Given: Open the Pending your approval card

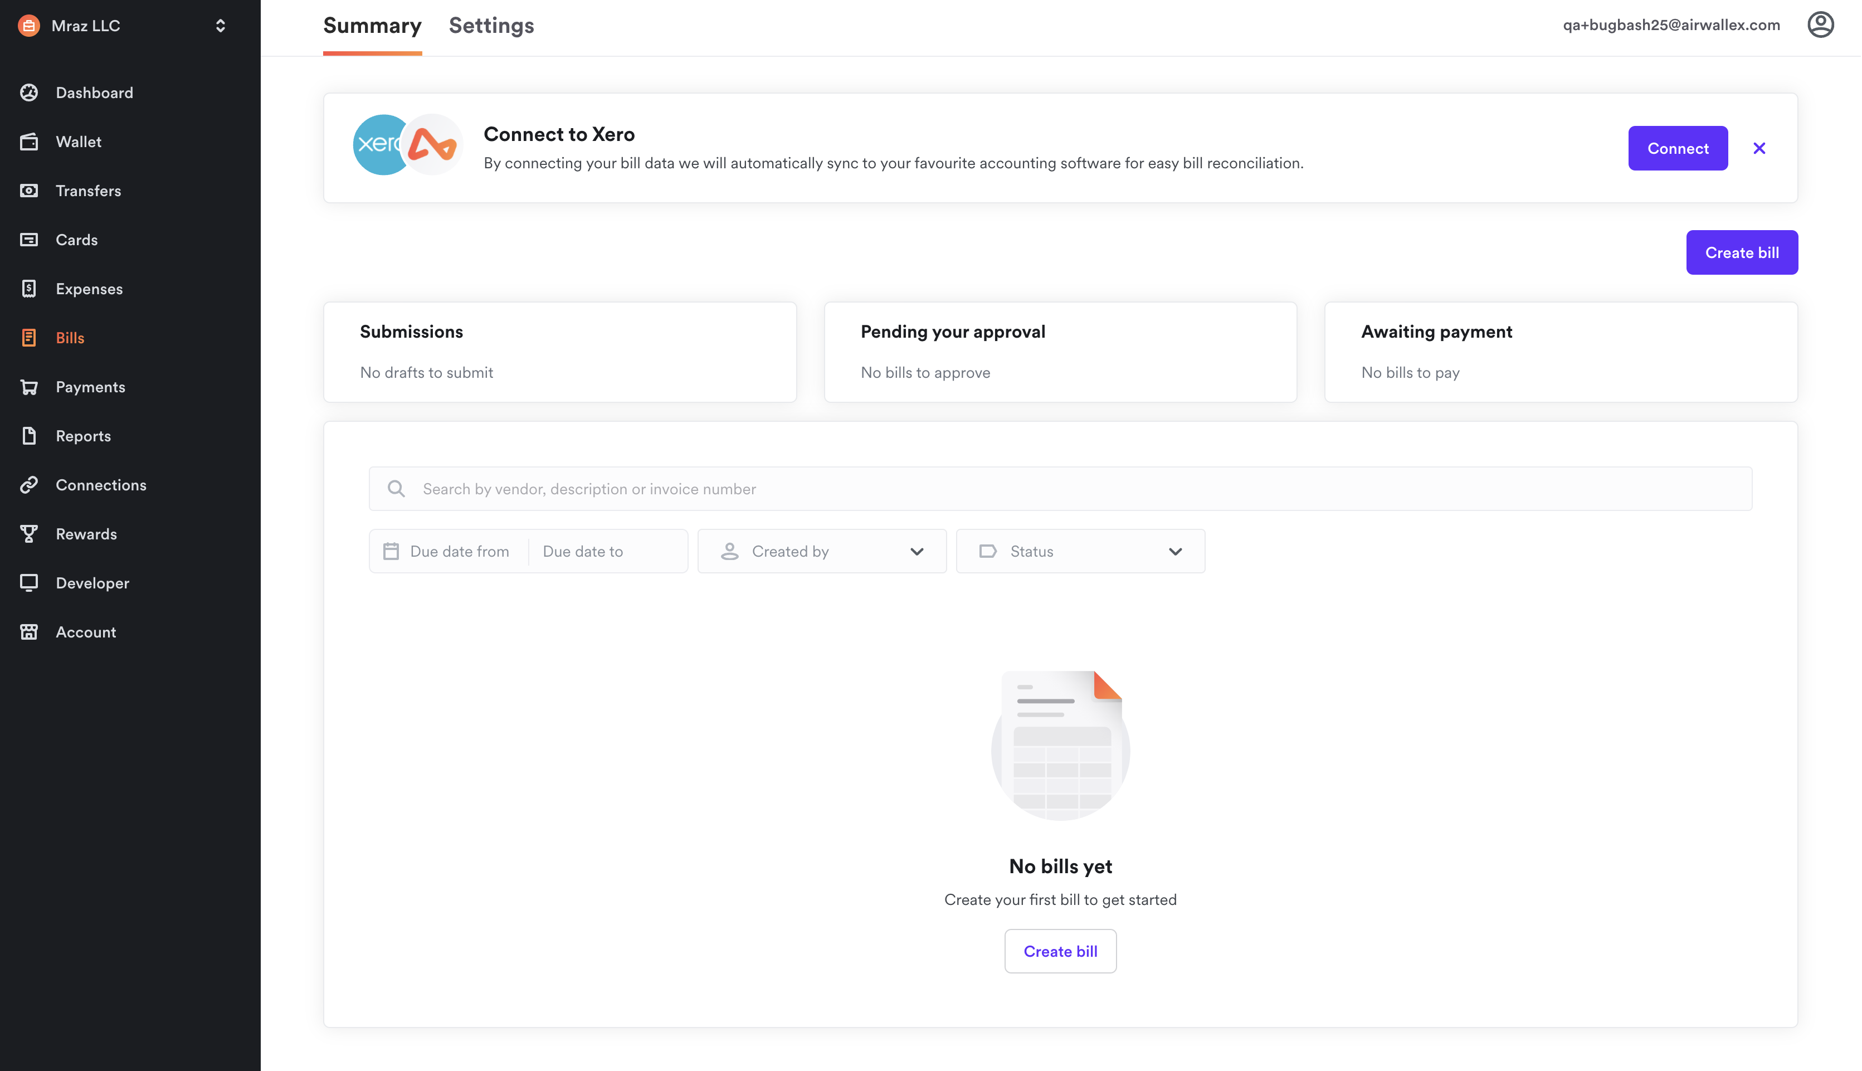Looking at the screenshot, I should tap(1060, 352).
